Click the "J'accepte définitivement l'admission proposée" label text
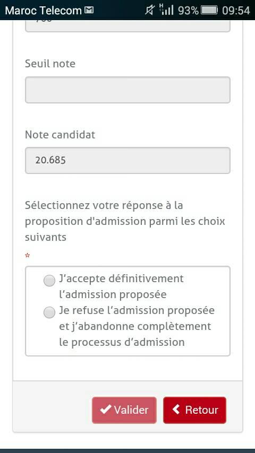 [121, 286]
